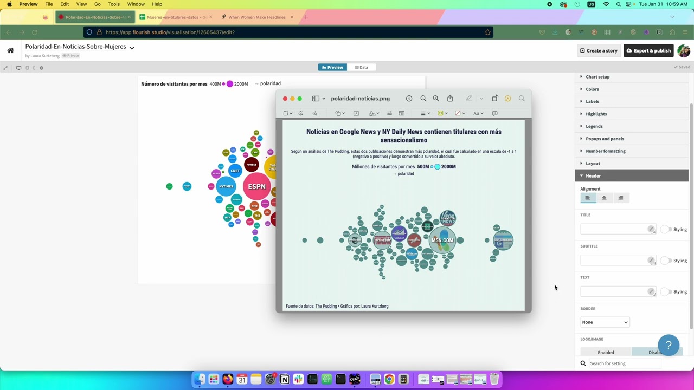The image size is (694, 390).
Task: Open the View menu
Action: 81,4
